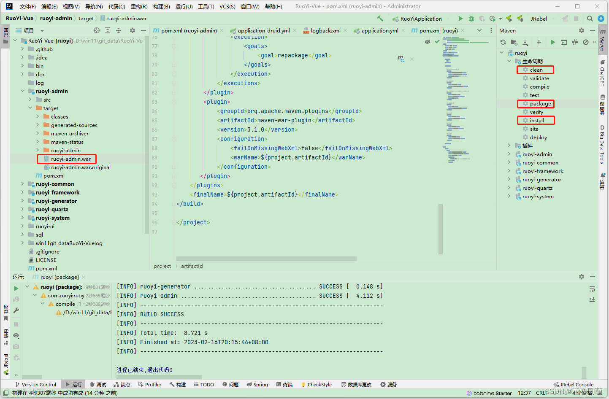Viewport: 609px width, 399px height.
Task: Expand all in project panel toolbar
Action: click(x=108, y=30)
